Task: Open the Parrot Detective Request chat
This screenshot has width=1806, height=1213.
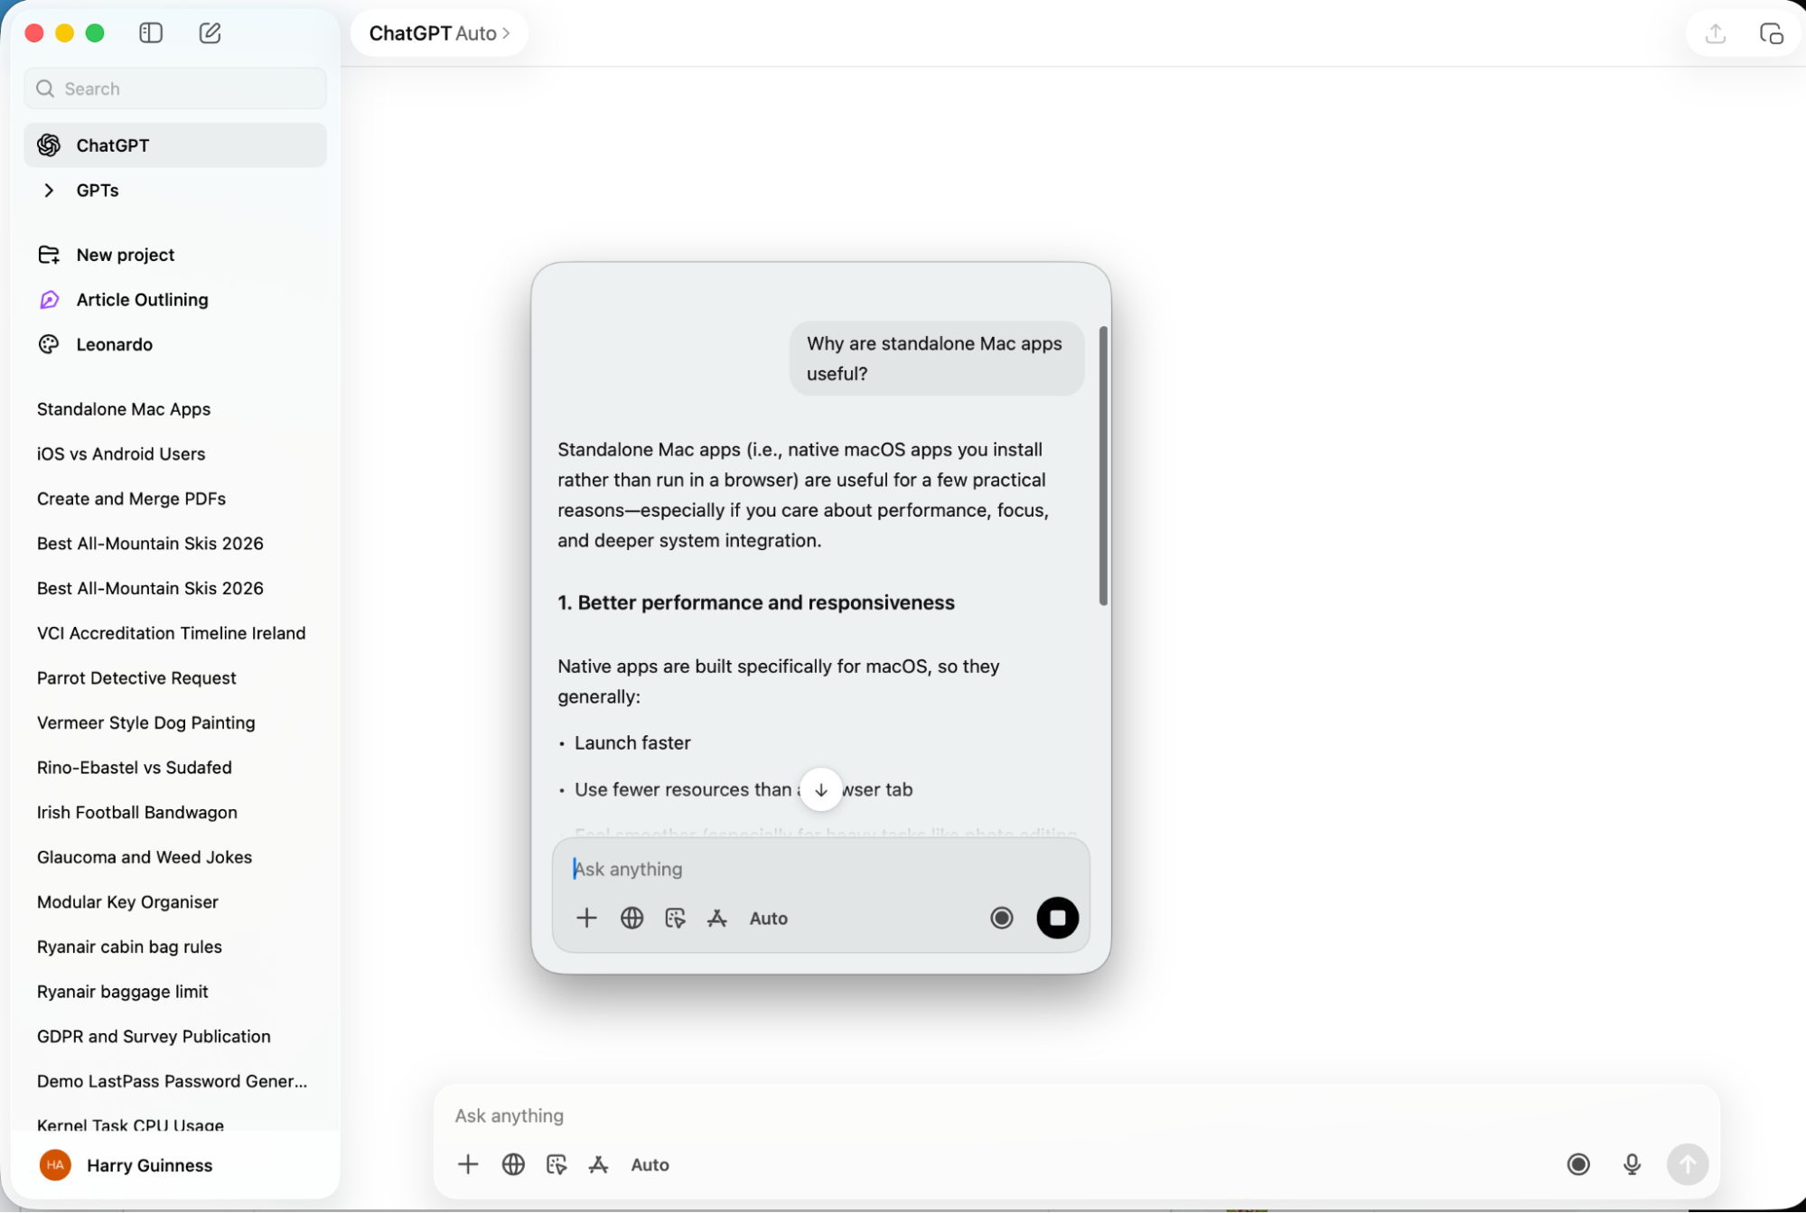Action: (136, 677)
